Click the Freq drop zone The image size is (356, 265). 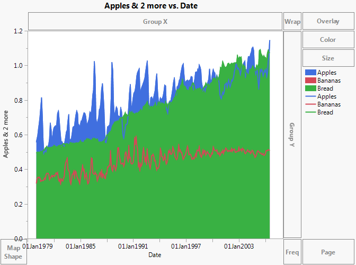292,252
